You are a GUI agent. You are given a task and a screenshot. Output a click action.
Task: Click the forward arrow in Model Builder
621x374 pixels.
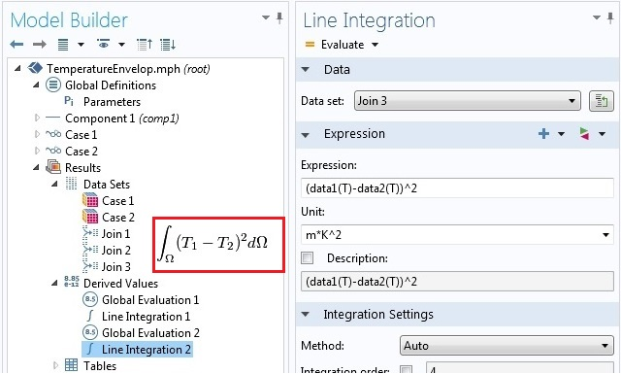click(39, 45)
